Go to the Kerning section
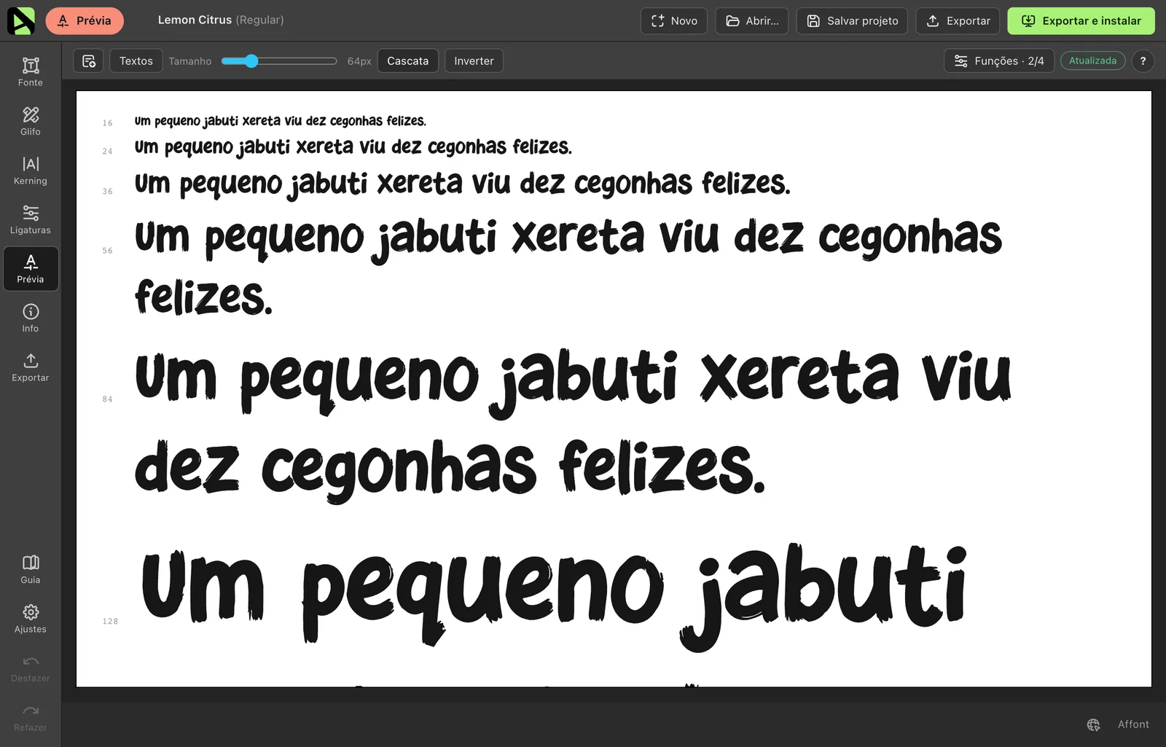This screenshot has height=747, width=1166. coord(31,171)
